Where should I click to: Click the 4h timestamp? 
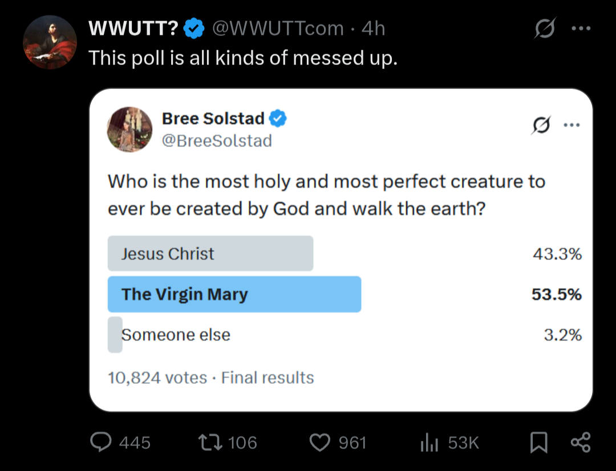[x=374, y=28]
